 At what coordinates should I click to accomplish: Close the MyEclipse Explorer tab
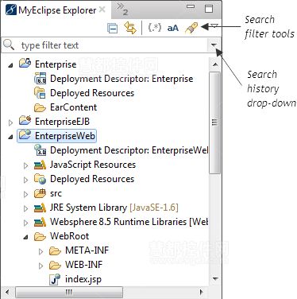[x=102, y=10]
